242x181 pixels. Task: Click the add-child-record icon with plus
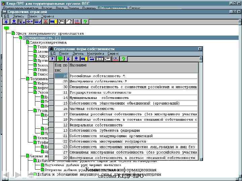(30, 22)
